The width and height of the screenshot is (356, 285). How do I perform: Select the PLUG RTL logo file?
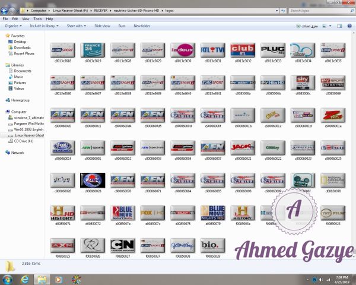point(273,50)
